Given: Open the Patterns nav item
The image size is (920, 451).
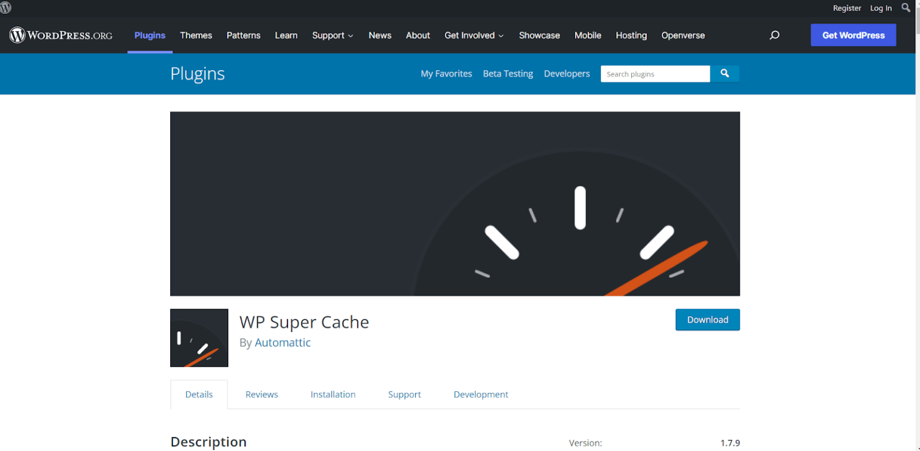Looking at the screenshot, I should click(x=243, y=35).
